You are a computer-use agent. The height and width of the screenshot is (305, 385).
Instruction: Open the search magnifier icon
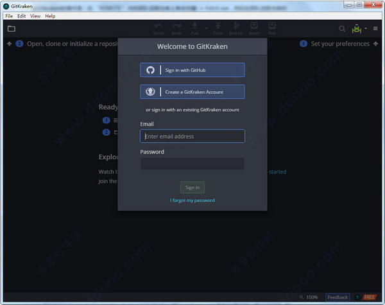click(342, 29)
